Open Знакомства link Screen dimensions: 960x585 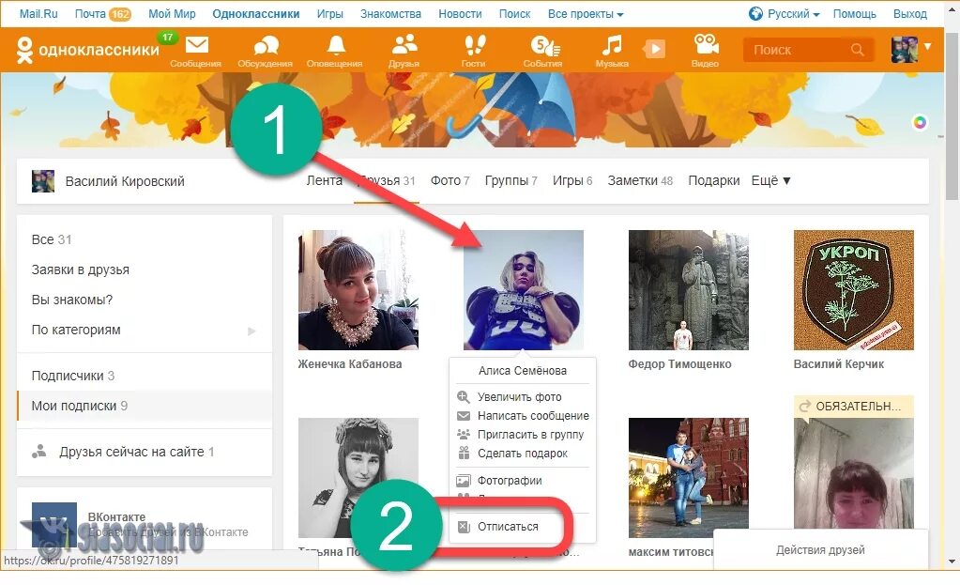[x=390, y=13]
